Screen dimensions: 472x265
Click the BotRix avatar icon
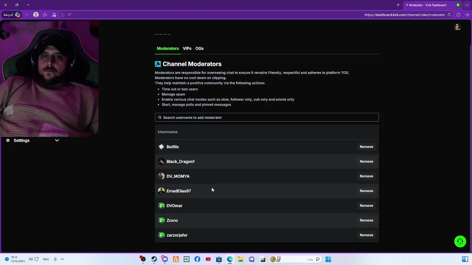[161, 147]
